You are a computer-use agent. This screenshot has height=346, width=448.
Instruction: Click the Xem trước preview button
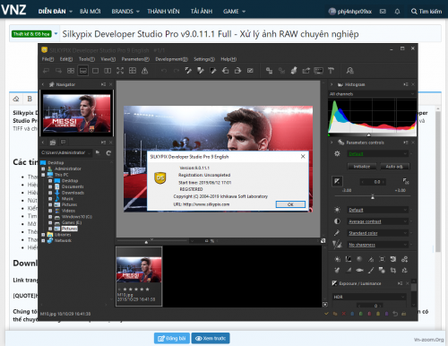[x=211, y=338]
